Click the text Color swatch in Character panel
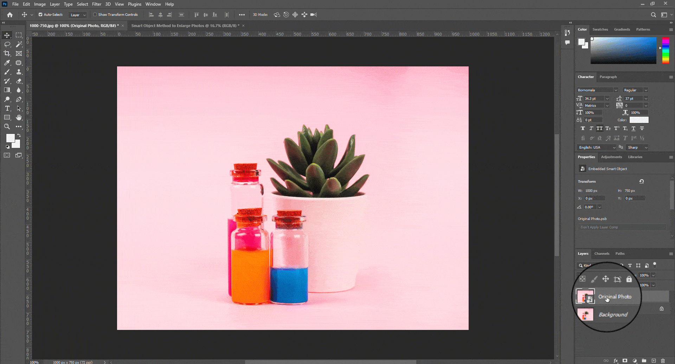Image resolution: width=675 pixels, height=364 pixels. click(639, 120)
